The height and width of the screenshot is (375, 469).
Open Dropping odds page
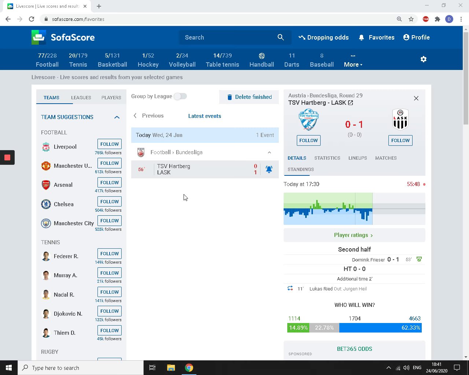click(324, 37)
